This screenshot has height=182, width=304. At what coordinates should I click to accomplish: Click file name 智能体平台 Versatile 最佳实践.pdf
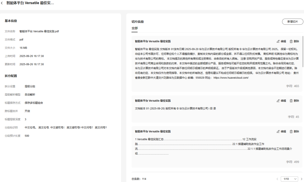tap(39, 31)
